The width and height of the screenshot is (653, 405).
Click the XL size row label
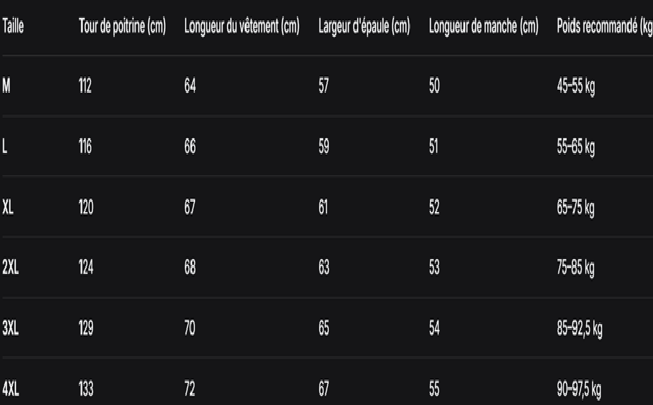pyautogui.click(x=8, y=207)
